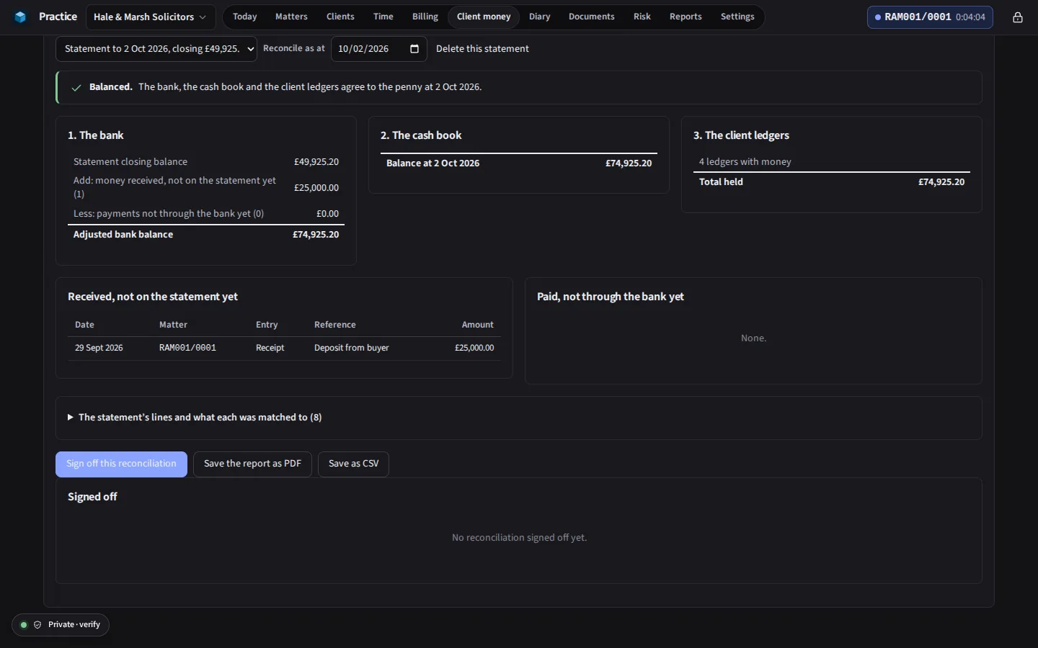Expand the statement's lines matched list

click(195, 418)
